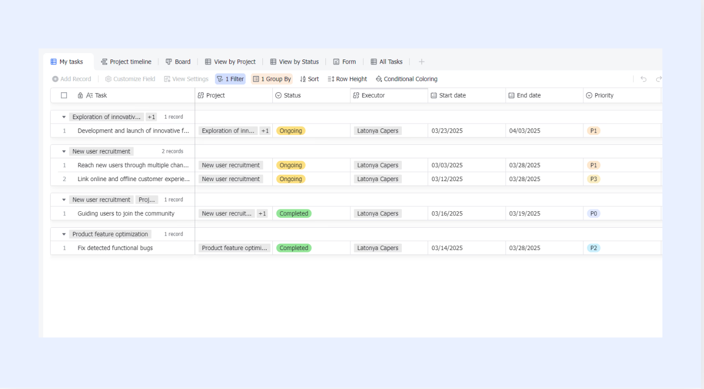This screenshot has height=389, width=704.
Task: Open the 1 Filter menu
Action: click(x=230, y=79)
